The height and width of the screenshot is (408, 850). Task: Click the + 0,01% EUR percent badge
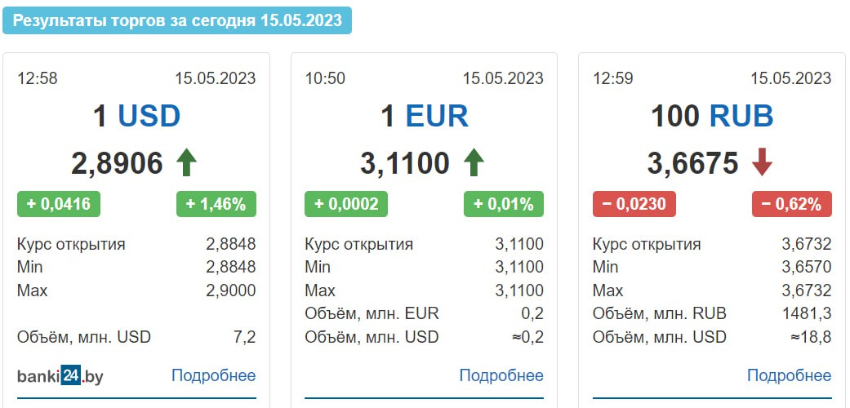click(x=504, y=204)
